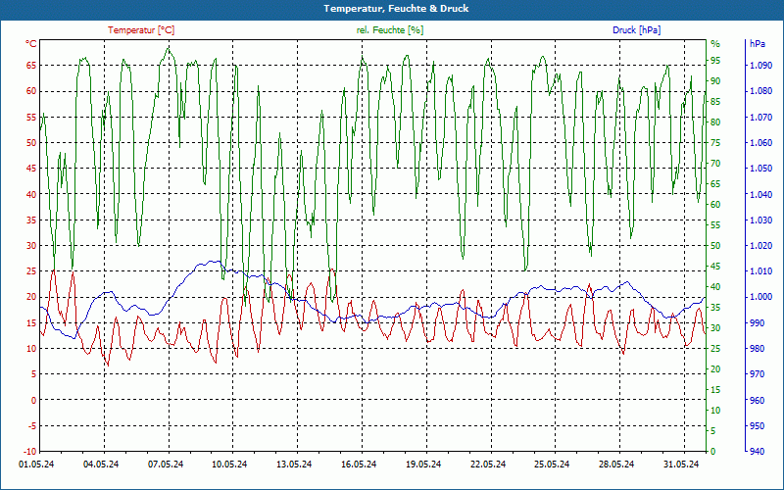This screenshot has width=784, height=490.
Task: Click the green '95' humidity axis value
Action: 715,61
